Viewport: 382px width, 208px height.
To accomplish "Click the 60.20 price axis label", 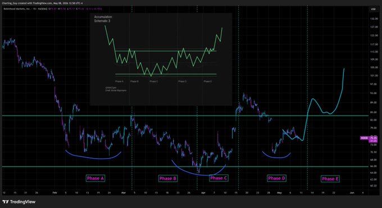I will (374, 186).
